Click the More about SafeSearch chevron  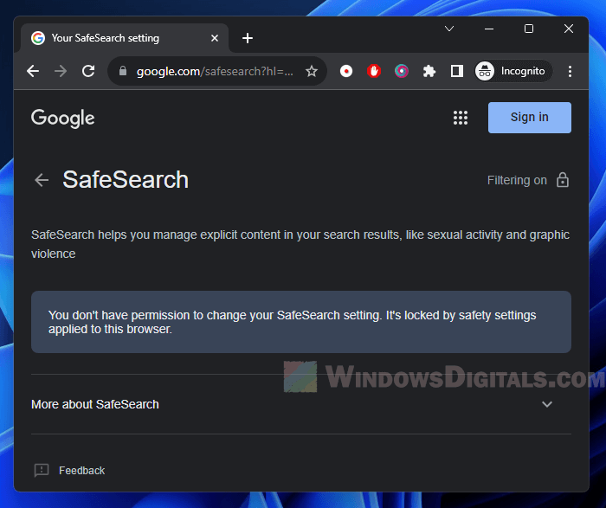tap(547, 404)
